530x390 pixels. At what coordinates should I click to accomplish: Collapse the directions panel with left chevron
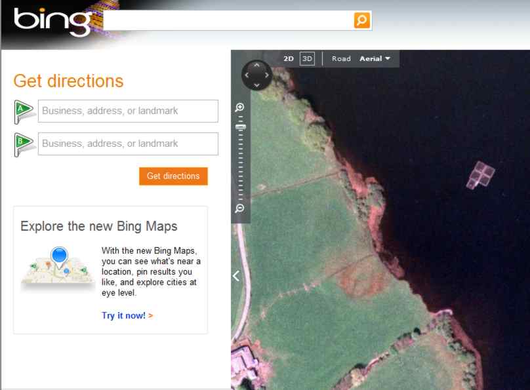pos(236,276)
